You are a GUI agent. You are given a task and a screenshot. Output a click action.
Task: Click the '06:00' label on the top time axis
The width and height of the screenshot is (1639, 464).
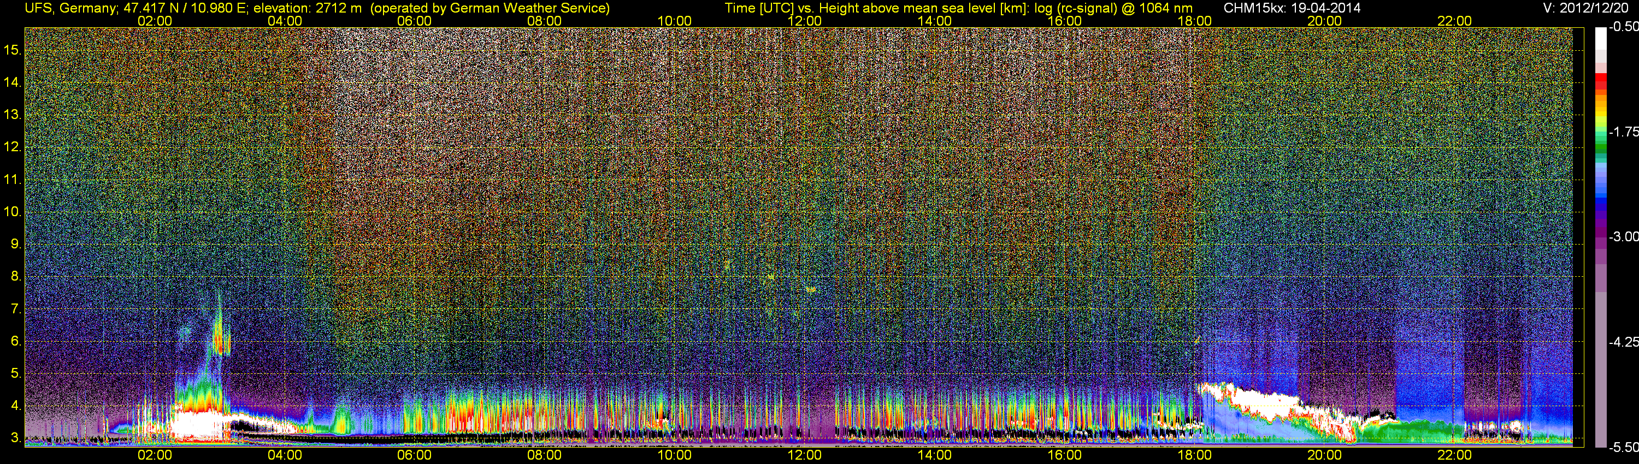click(x=414, y=21)
